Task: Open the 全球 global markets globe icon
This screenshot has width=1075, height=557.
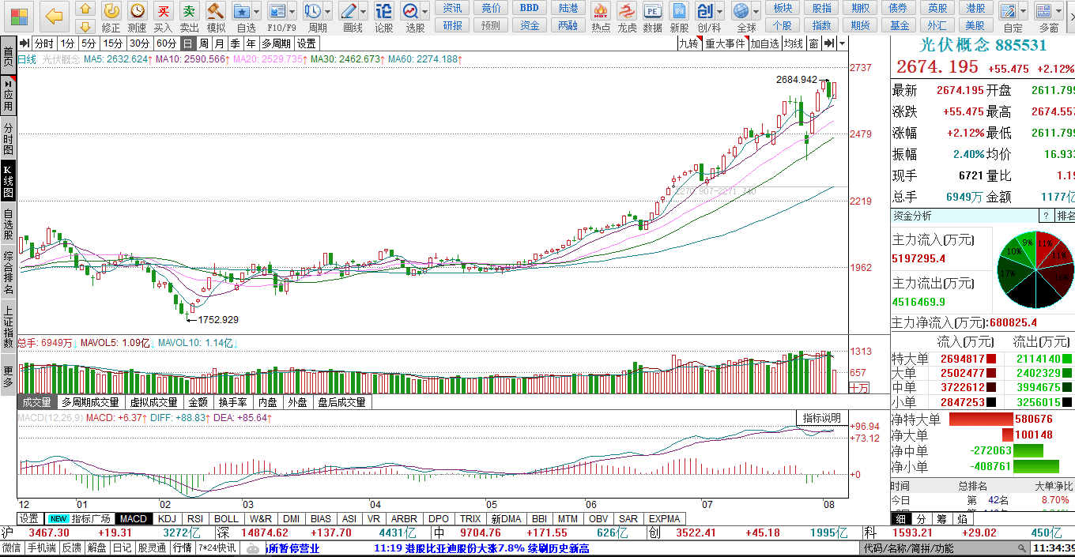Action: (x=741, y=11)
